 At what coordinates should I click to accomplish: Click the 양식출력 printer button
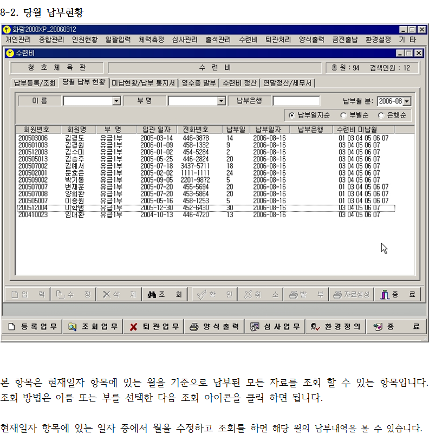[x=214, y=327]
